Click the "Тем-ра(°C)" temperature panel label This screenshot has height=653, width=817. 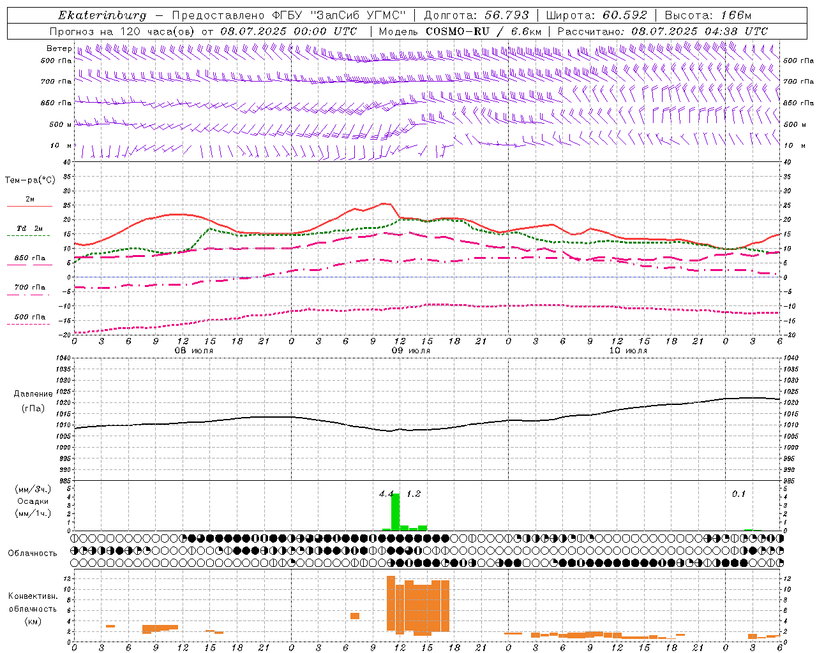pos(30,180)
